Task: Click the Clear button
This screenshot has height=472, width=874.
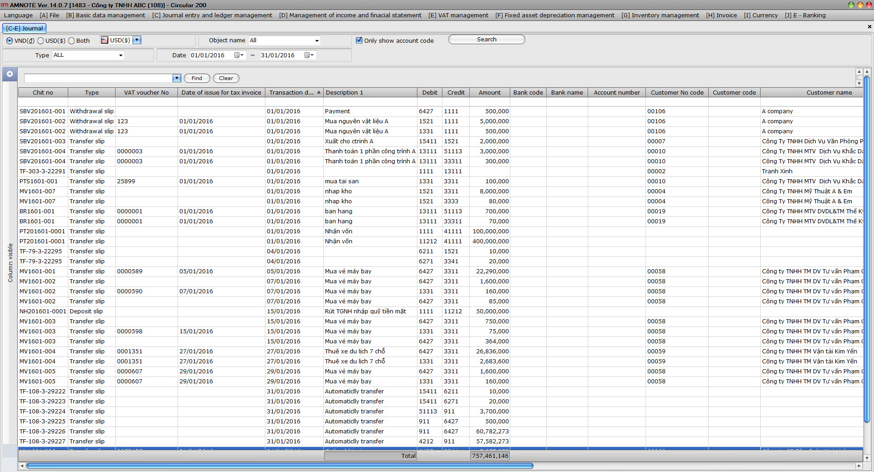Action: (226, 78)
